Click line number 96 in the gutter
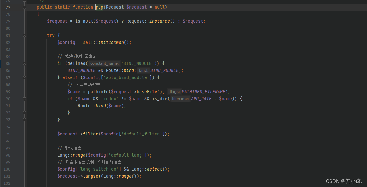This screenshot has height=187, width=367. click(8, 141)
